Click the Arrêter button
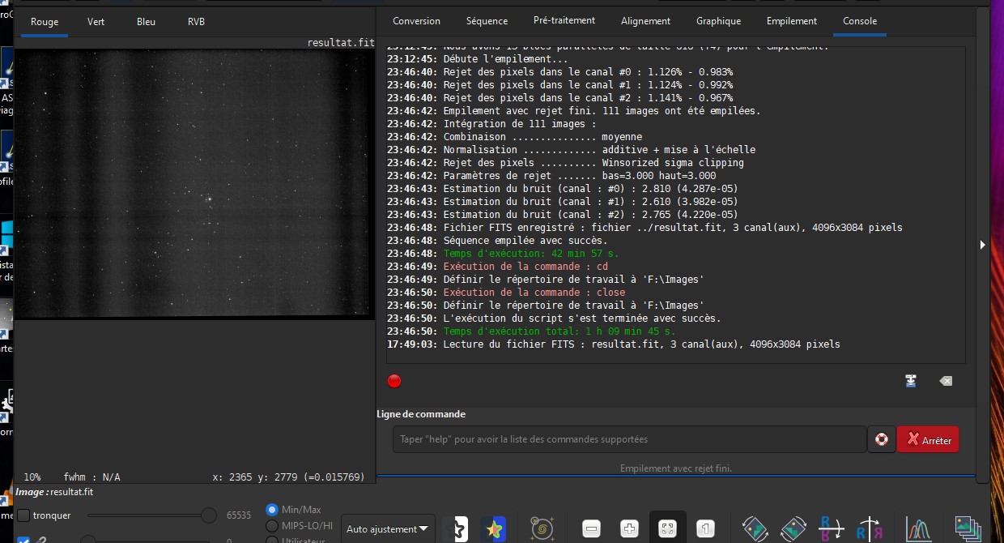1004x543 pixels. [x=928, y=440]
